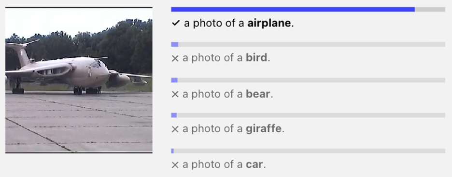Image resolution: width=452 pixels, height=177 pixels.
Task: Click the bold word 'airplane'
Action: tap(269, 23)
